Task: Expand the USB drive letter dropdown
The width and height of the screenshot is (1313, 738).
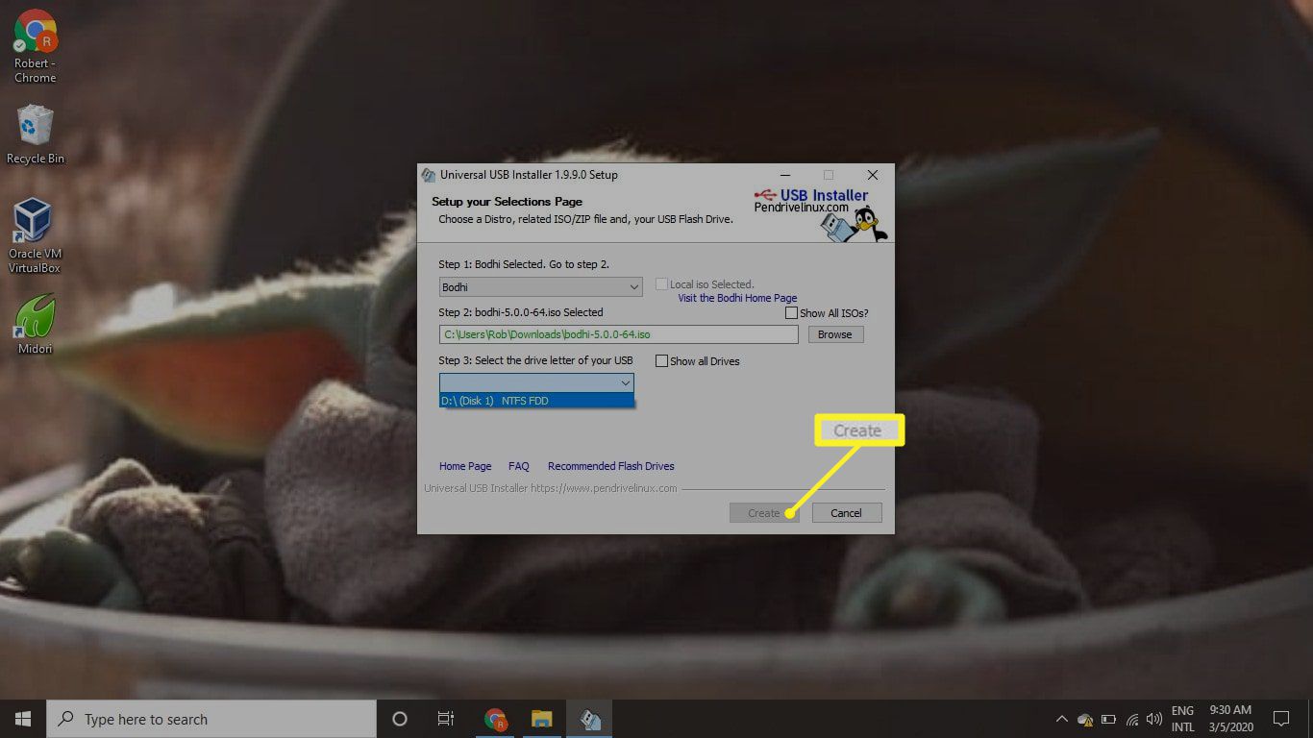Action: coord(536,382)
